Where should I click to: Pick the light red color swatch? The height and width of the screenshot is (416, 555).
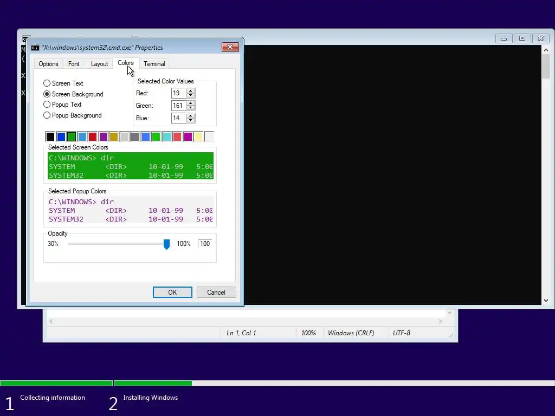tap(177, 136)
